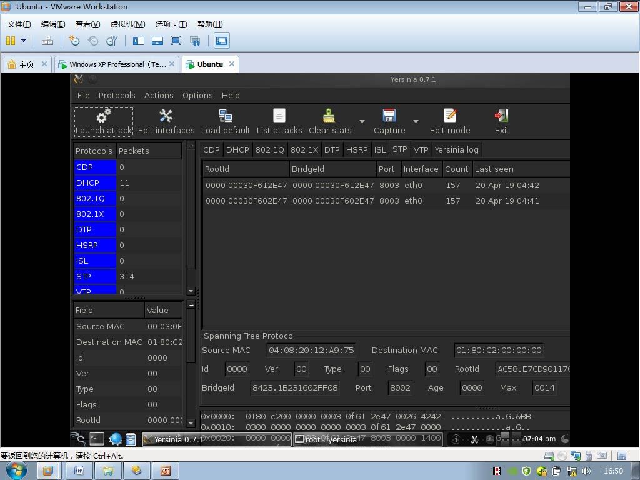Image resolution: width=640 pixels, height=480 pixels.
Task: Switch to DHCP protocol tab
Action: tap(237, 150)
